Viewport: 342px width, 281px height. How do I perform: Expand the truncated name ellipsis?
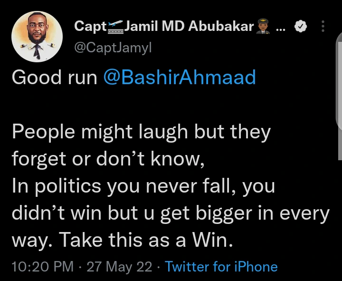280,28
